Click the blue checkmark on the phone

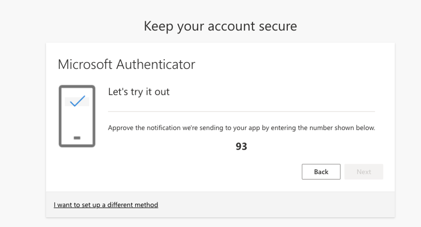[x=77, y=101]
